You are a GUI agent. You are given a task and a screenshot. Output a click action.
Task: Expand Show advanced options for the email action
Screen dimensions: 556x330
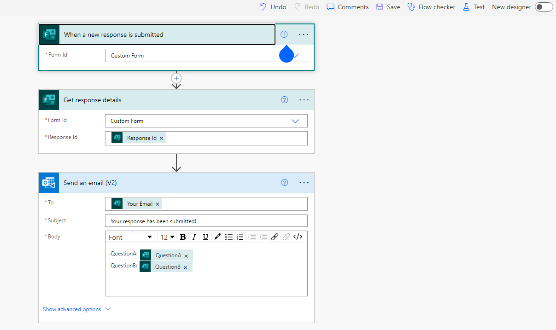click(73, 309)
